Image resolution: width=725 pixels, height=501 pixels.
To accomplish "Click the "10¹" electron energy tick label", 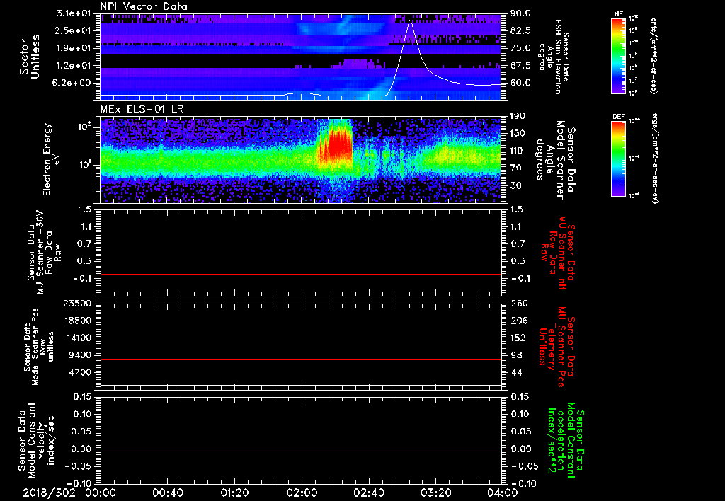I will coord(84,165).
